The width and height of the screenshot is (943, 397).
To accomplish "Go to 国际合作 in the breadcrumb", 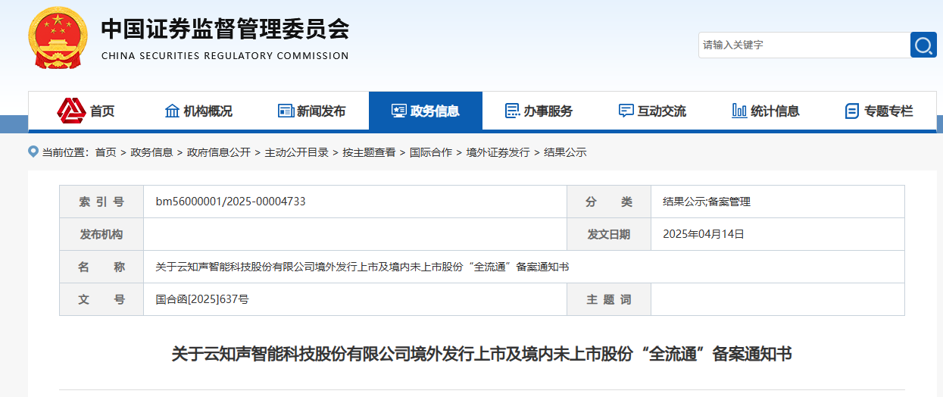I will pos(431,152).
